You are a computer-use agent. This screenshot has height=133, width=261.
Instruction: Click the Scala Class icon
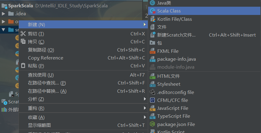pos(152,11)
